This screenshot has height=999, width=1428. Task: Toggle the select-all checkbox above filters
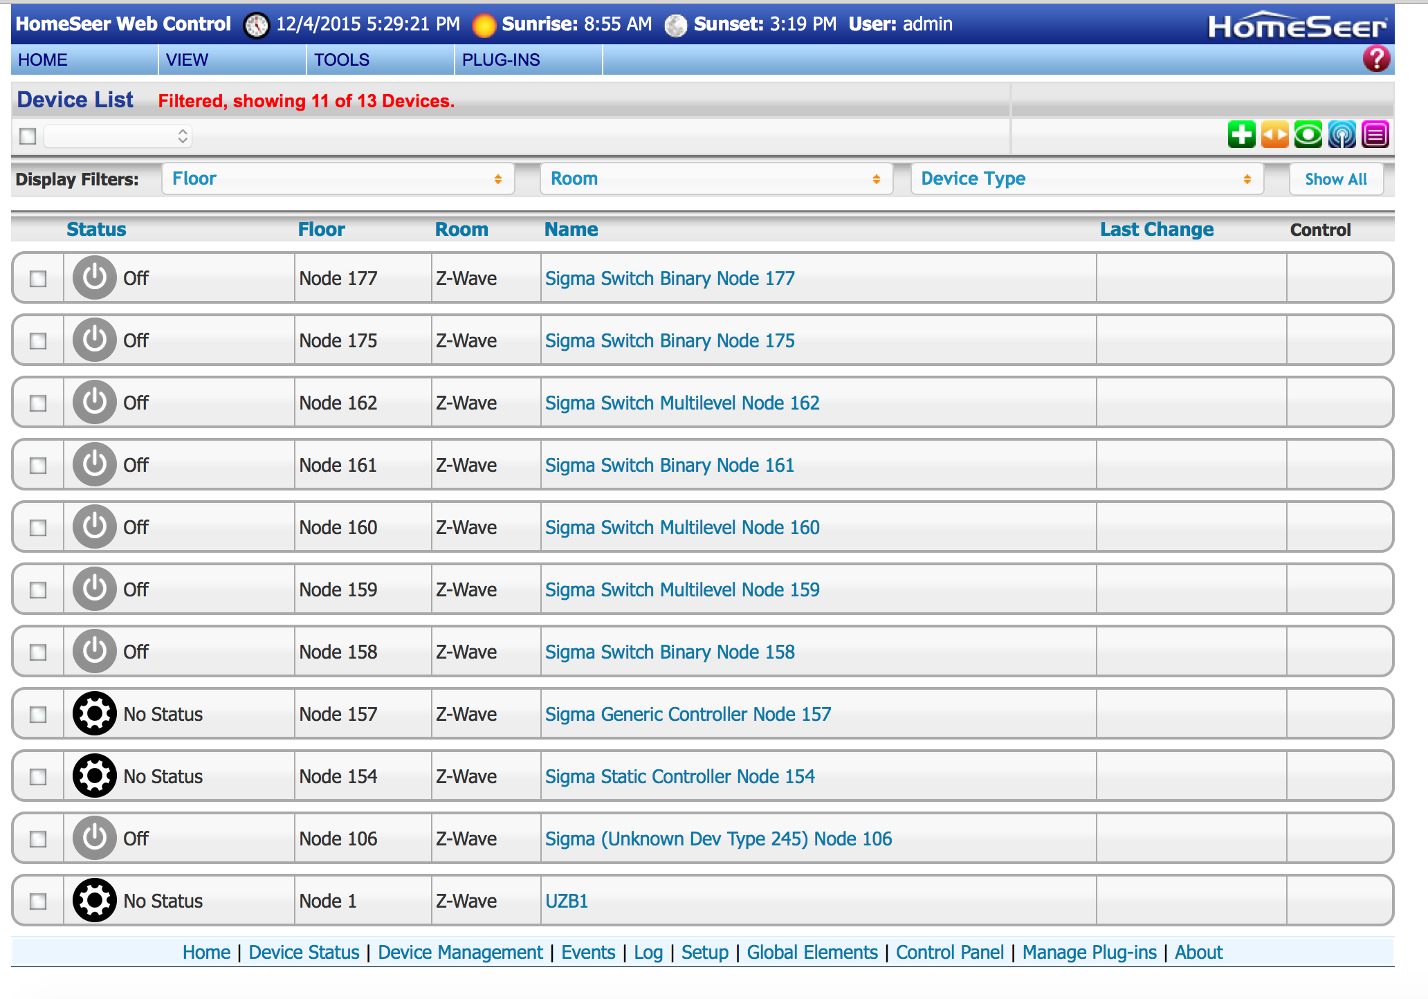[x=28, y=136]
